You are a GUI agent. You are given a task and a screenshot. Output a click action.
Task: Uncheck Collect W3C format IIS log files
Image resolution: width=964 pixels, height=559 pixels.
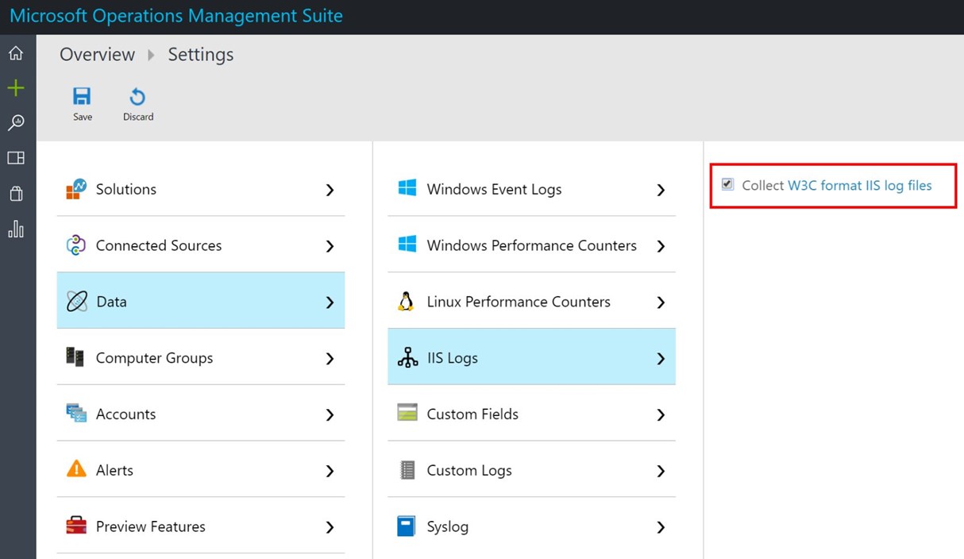727,184
